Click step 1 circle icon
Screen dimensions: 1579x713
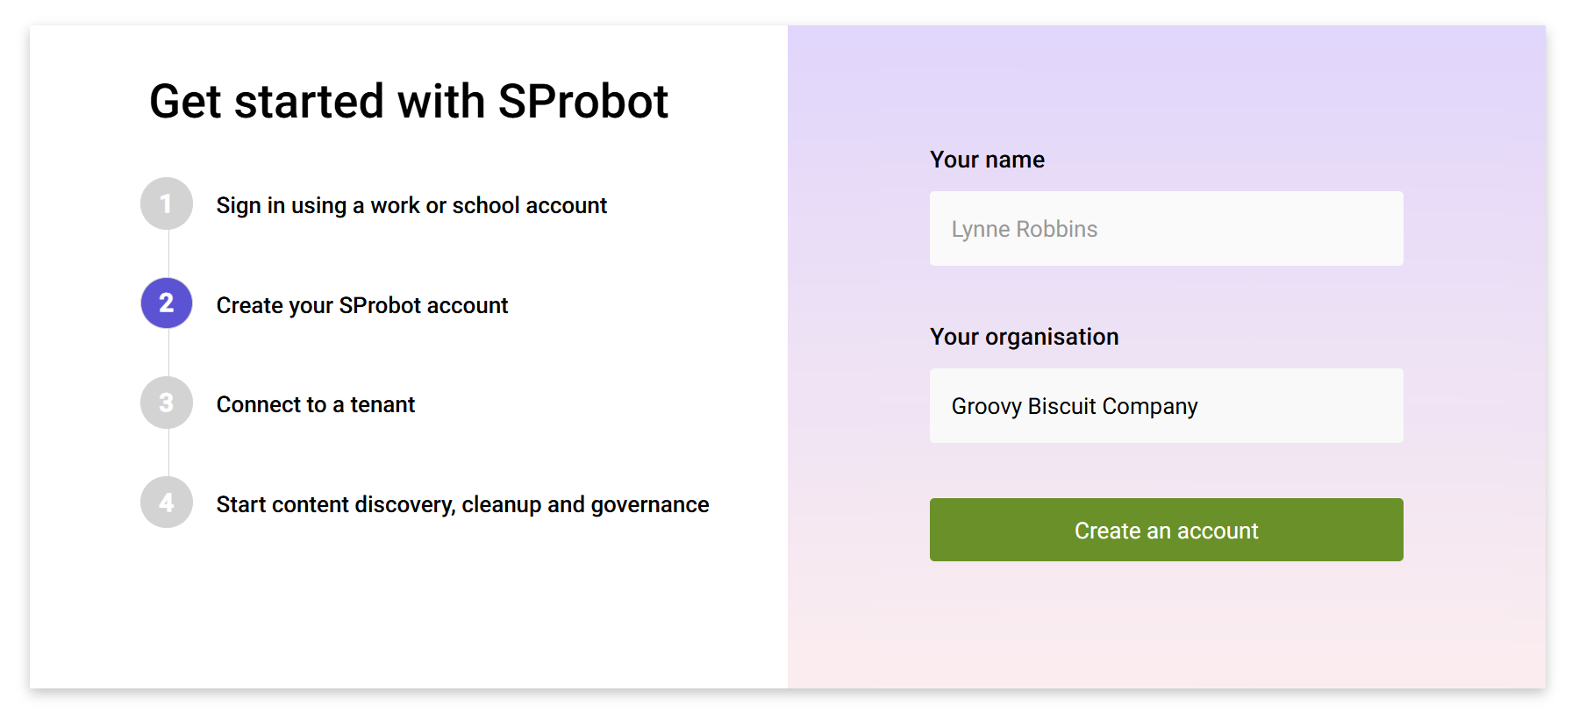pos(167,203)
